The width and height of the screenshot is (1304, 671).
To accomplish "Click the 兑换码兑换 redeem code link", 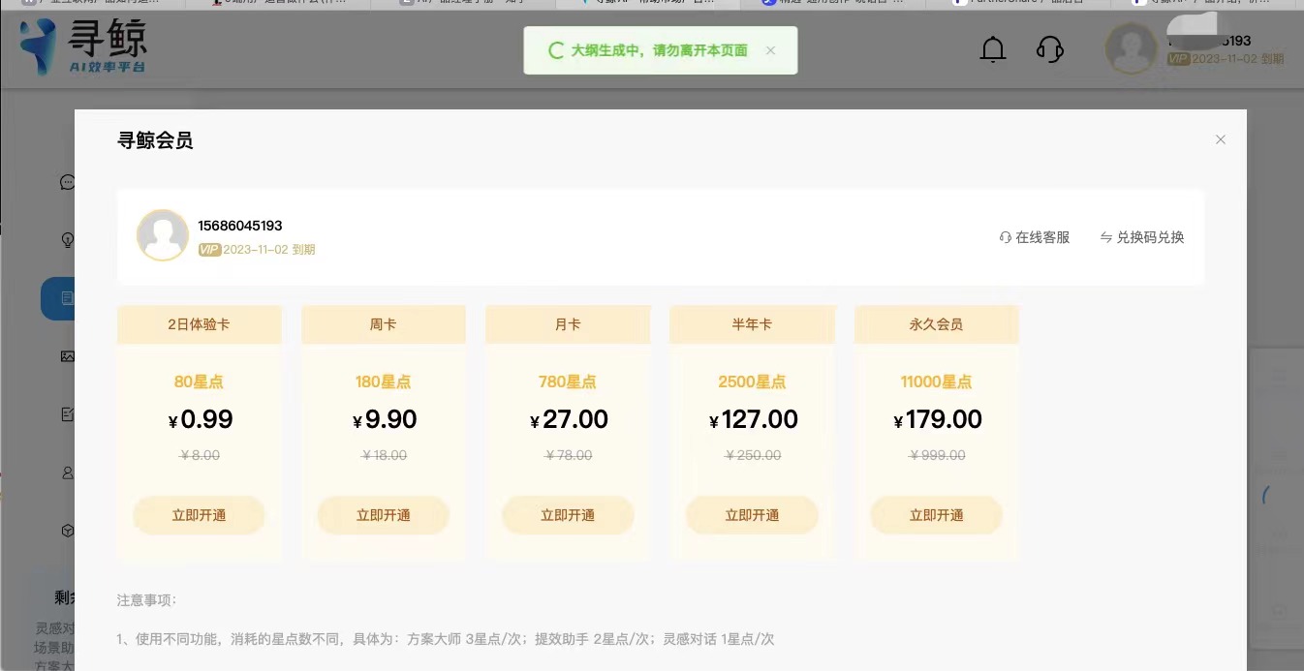I will [x=1142, y=237].
